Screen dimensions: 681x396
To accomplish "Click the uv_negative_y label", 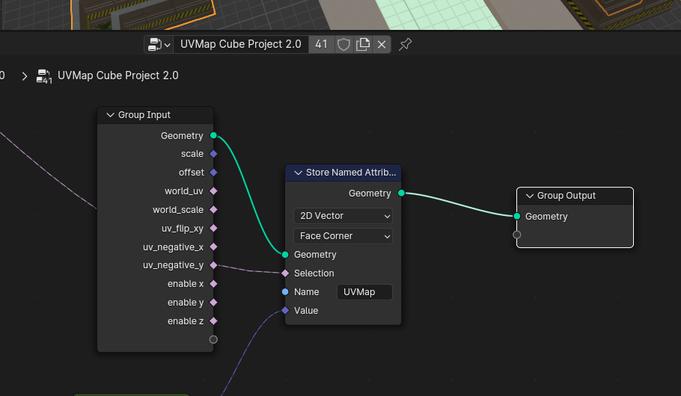I will point(174,265).
